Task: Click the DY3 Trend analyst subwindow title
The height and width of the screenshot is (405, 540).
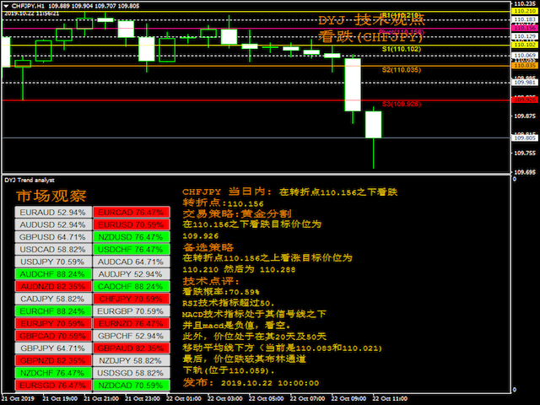Action: click(x=30, y=180)
